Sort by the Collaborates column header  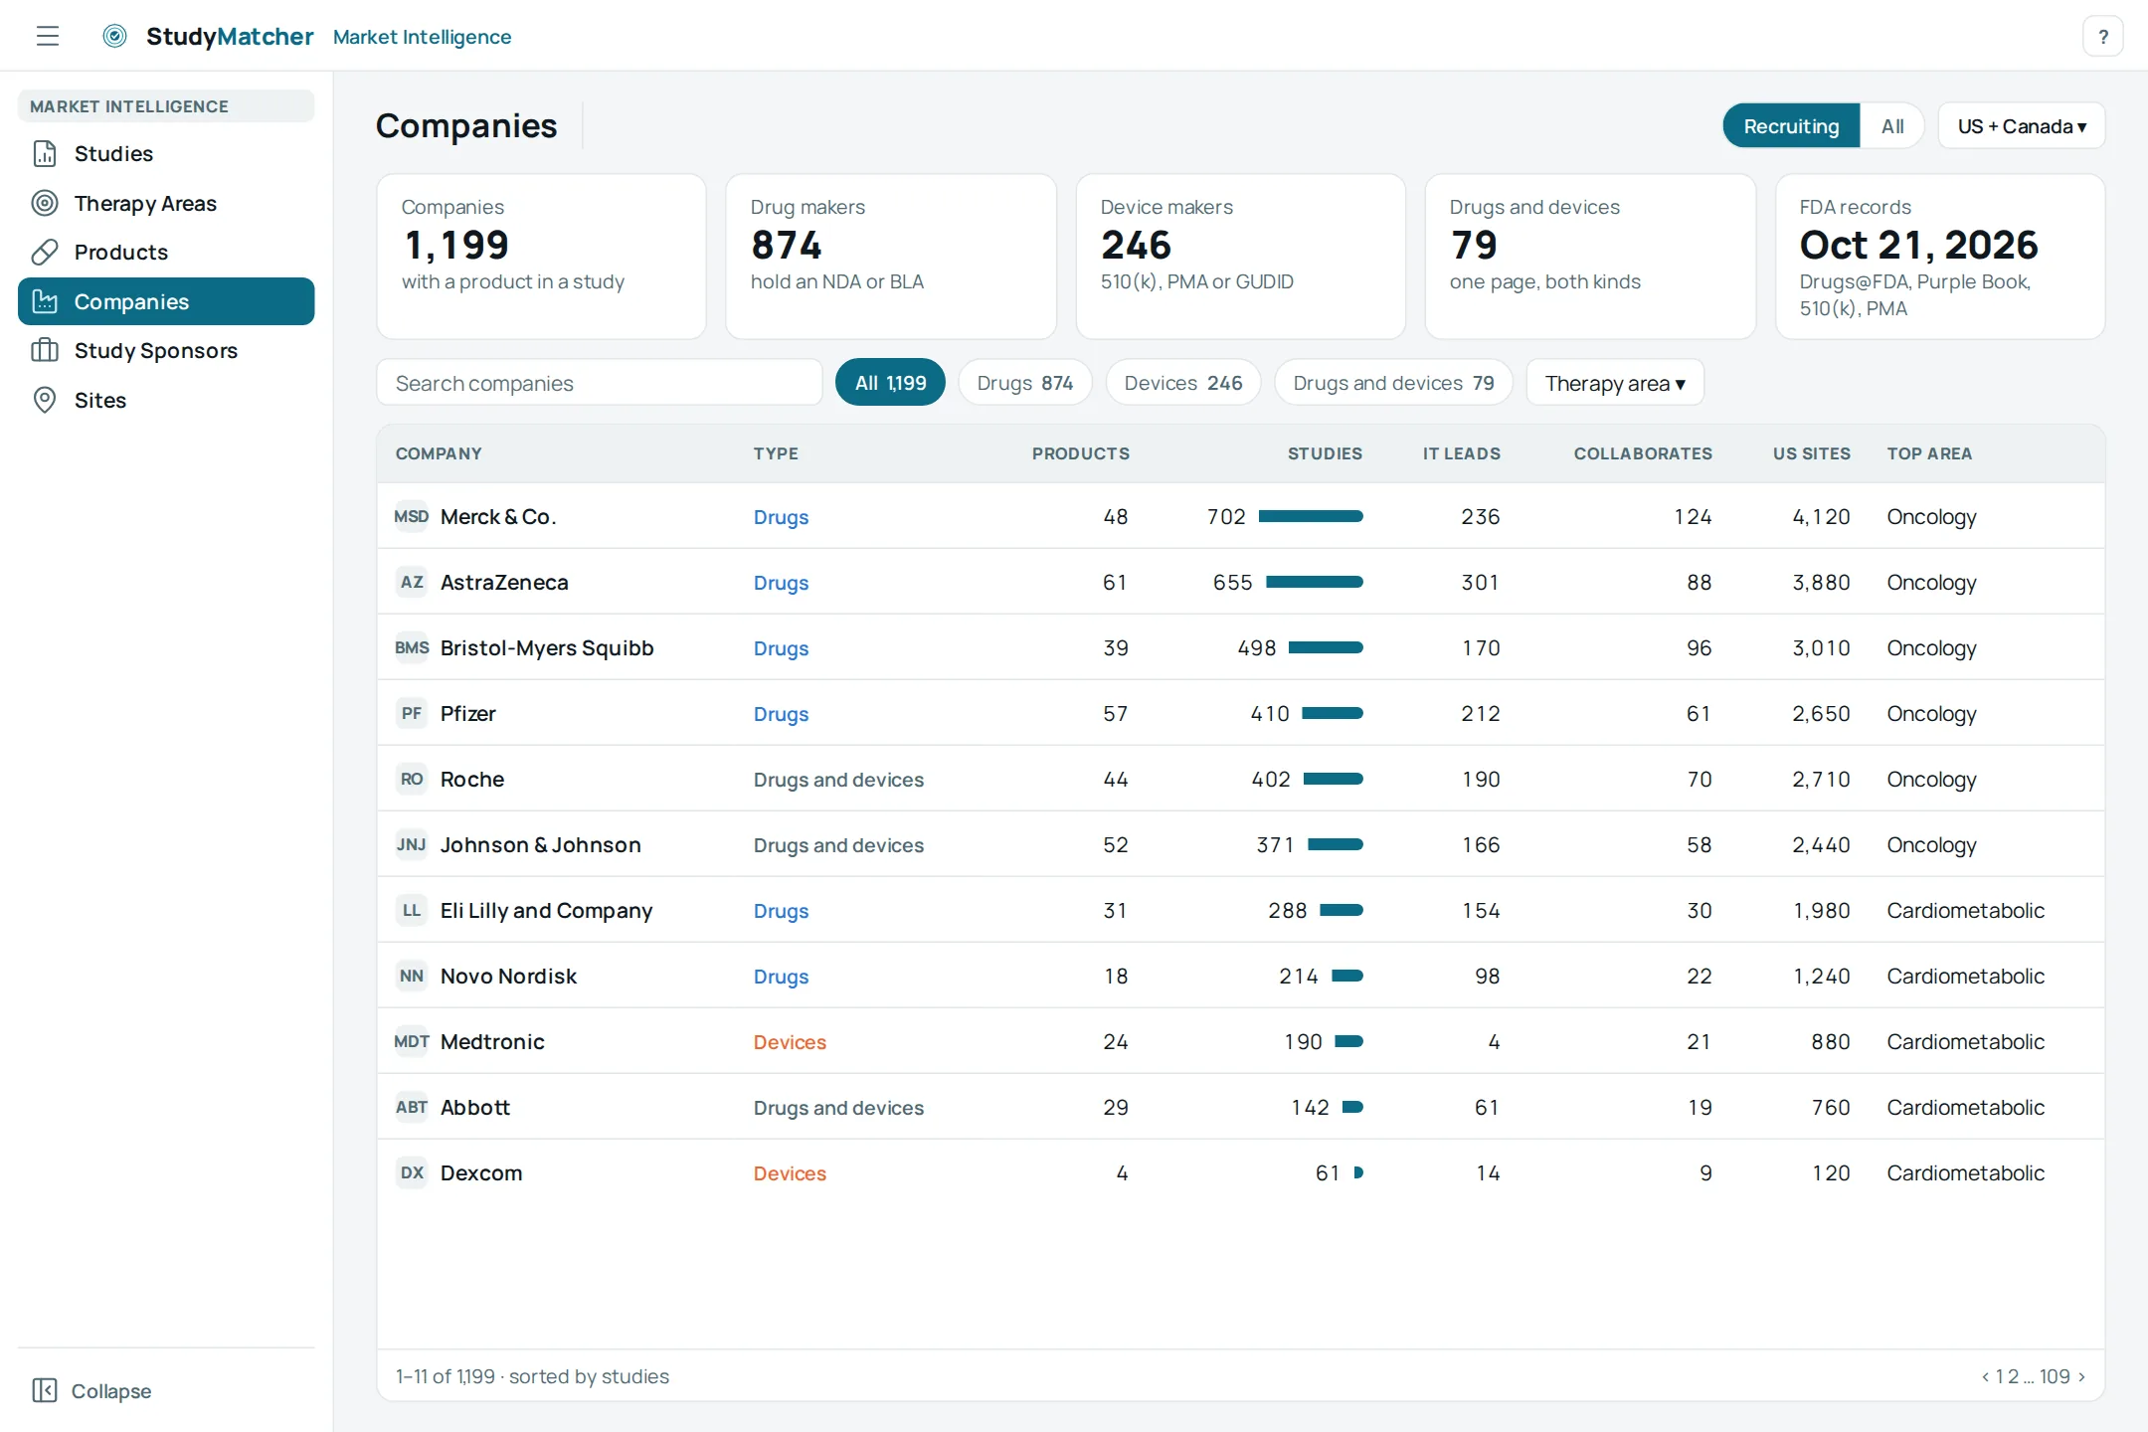pyautogui.click(x=1643, y=453)
